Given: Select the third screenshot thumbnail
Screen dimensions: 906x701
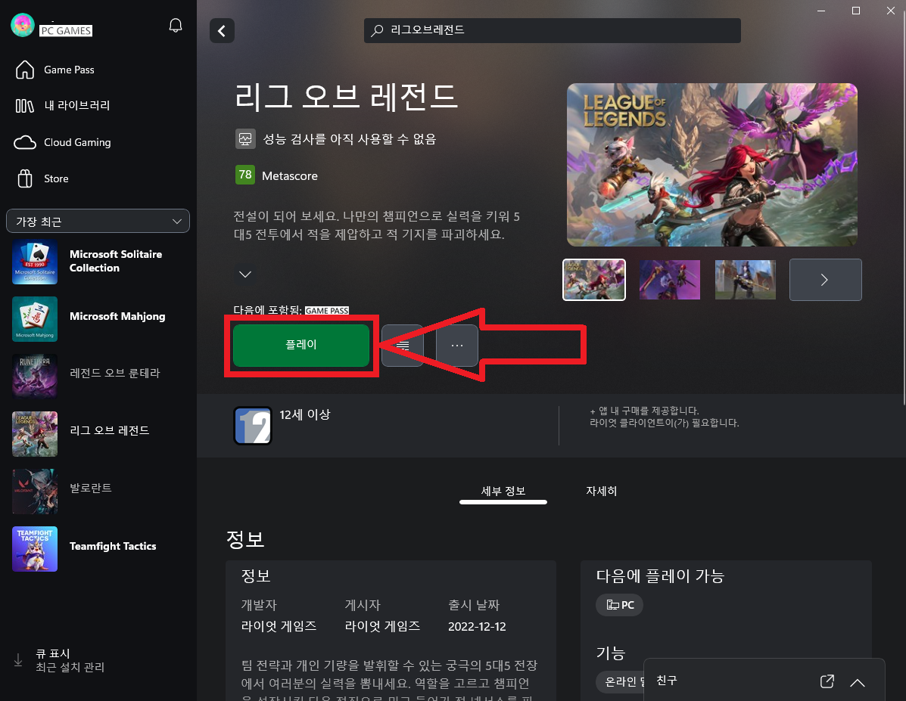Looking at the screenshot, I should [746, 280].
